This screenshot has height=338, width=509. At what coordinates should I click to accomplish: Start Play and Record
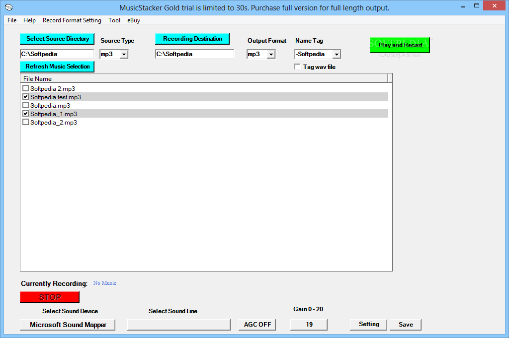pyautogui.click(x=400, y=45)
